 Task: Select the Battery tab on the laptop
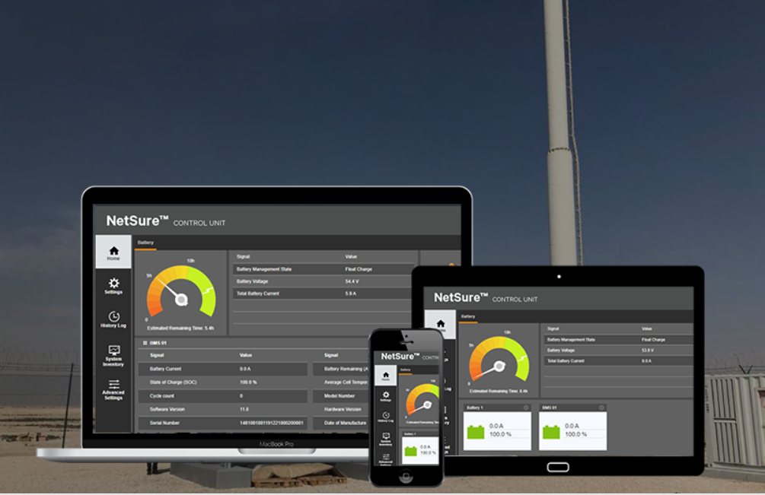pyautogui.click(x=145, y=243)
